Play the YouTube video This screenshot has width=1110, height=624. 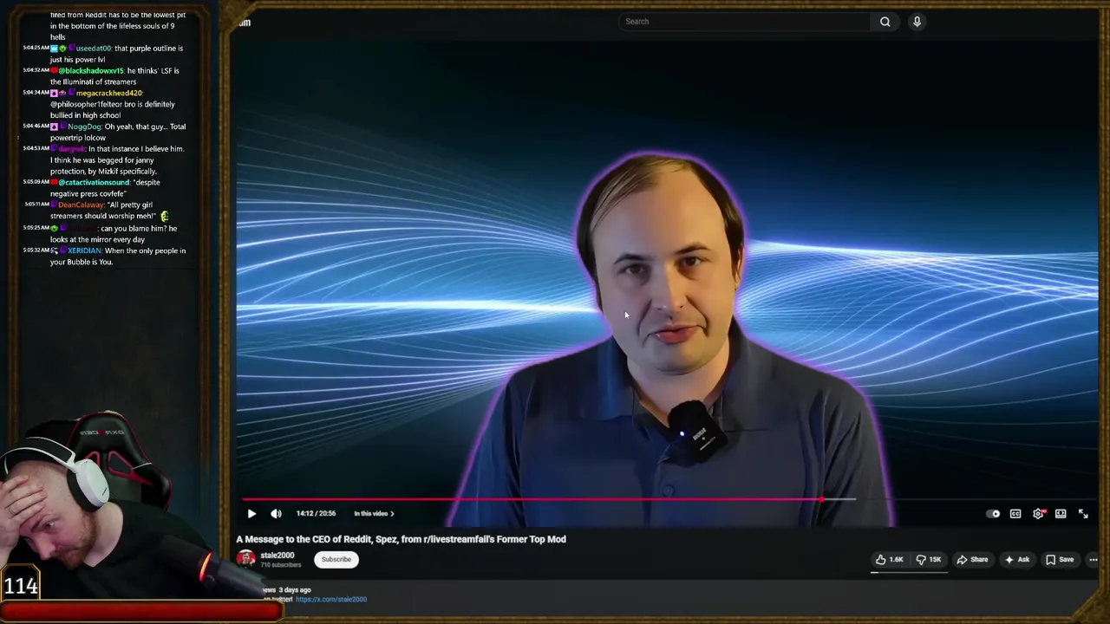(x=251, y=514)
